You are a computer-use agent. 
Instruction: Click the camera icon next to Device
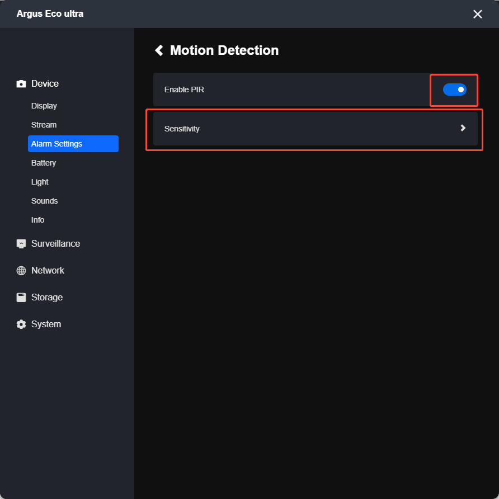(x=21, y=84)
